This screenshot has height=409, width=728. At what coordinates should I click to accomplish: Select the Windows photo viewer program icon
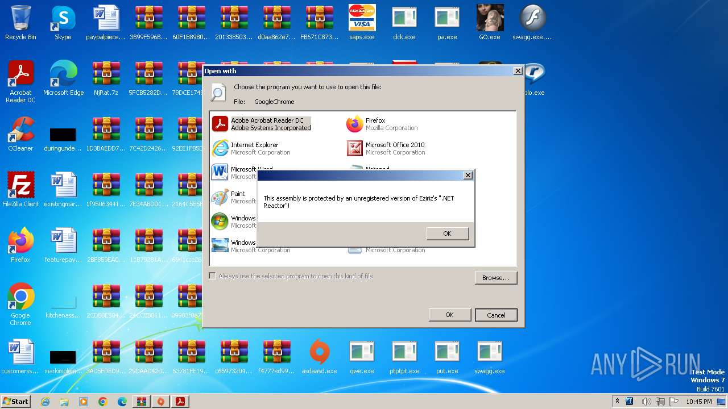(x=220, y=245)
